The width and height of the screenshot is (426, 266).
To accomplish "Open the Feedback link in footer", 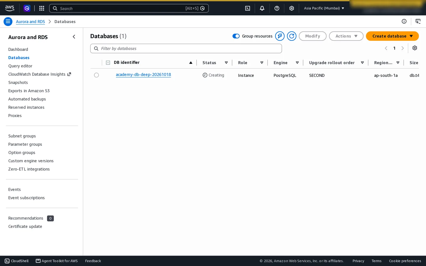I will click(93, 261).
